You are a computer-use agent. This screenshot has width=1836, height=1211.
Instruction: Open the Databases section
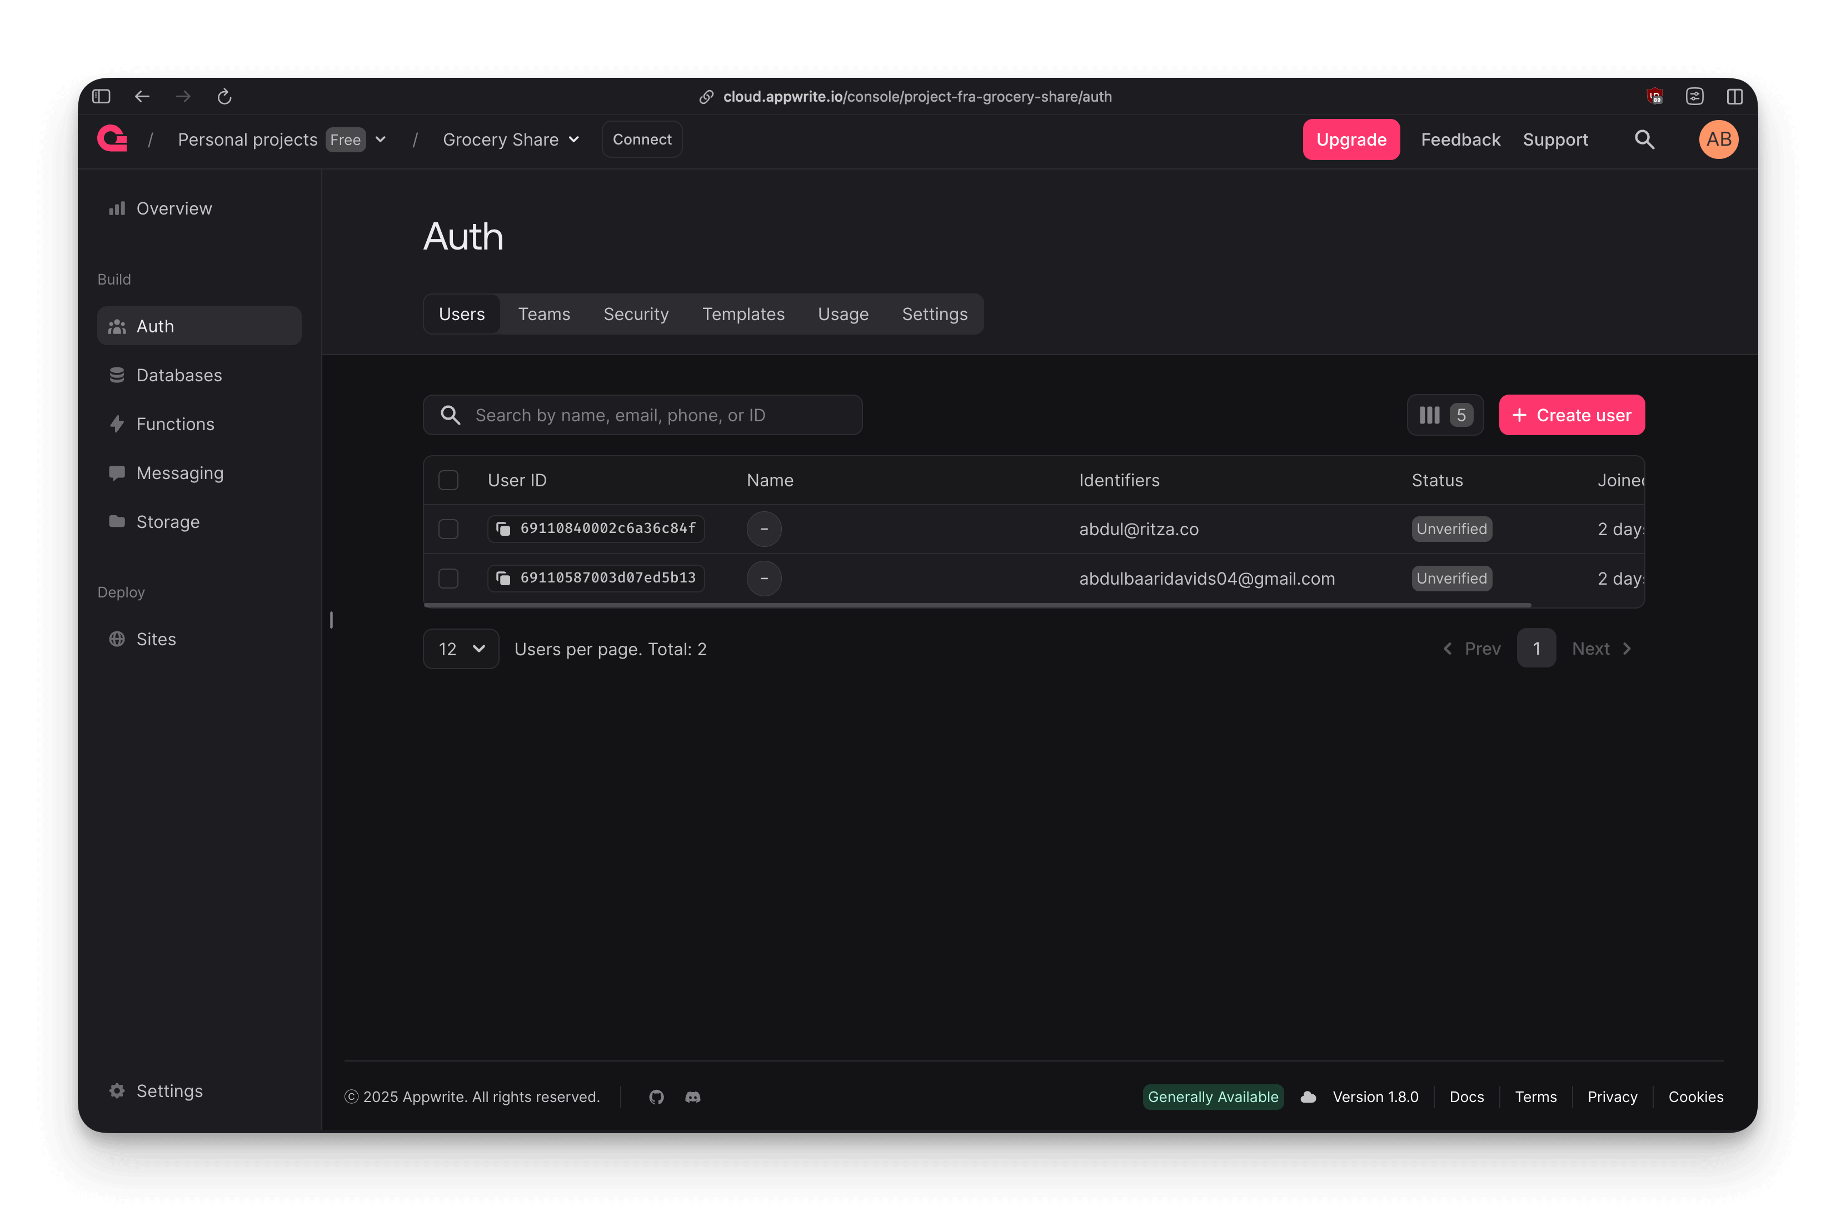[x=178, y=375]
